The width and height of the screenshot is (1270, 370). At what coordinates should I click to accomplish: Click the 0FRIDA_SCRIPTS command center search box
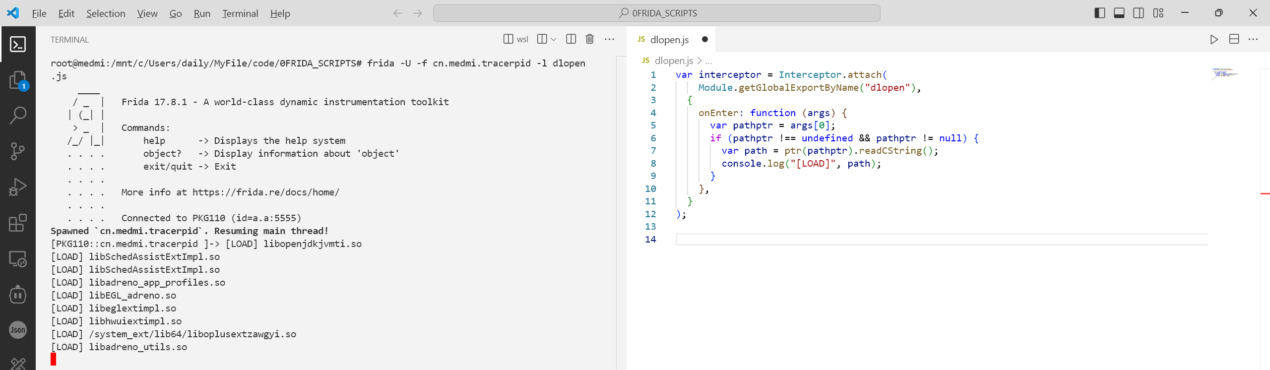[656, 13]
